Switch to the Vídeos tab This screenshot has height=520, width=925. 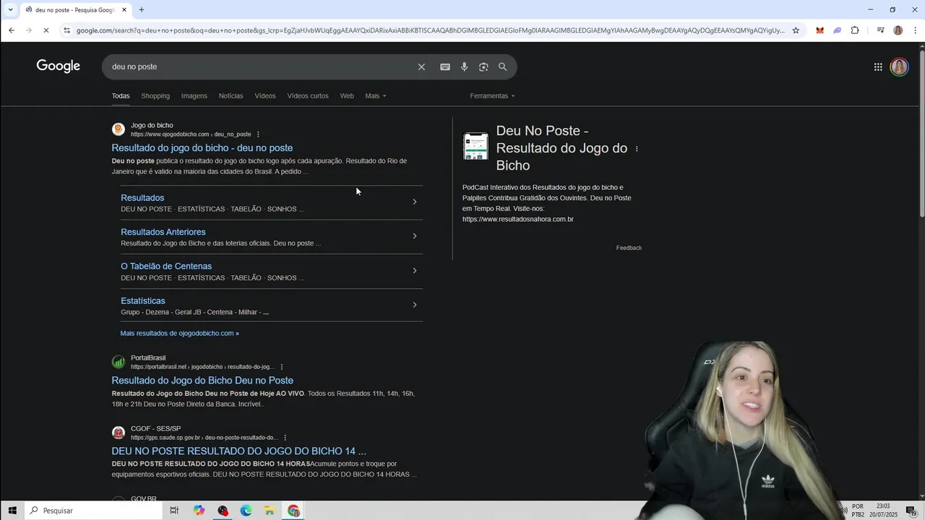(x=265, y=96)
